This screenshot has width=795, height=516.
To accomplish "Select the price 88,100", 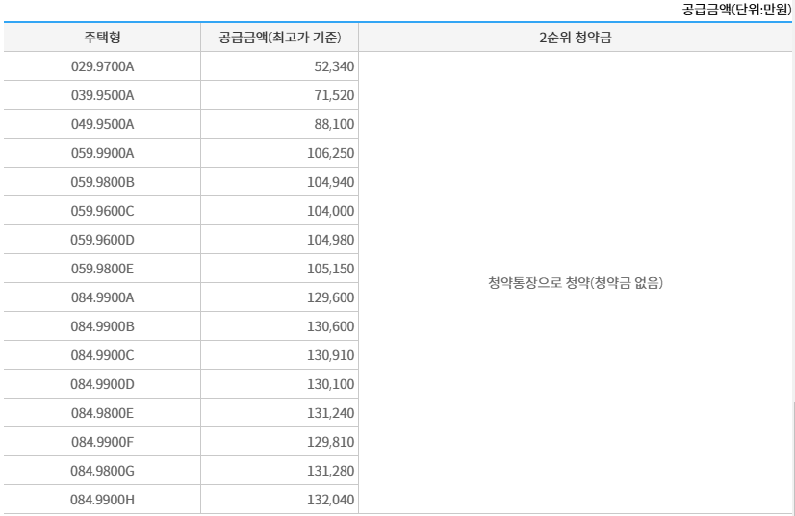I will coord(334,124).
